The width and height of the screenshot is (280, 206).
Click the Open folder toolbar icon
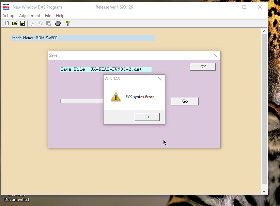[15, 23]
